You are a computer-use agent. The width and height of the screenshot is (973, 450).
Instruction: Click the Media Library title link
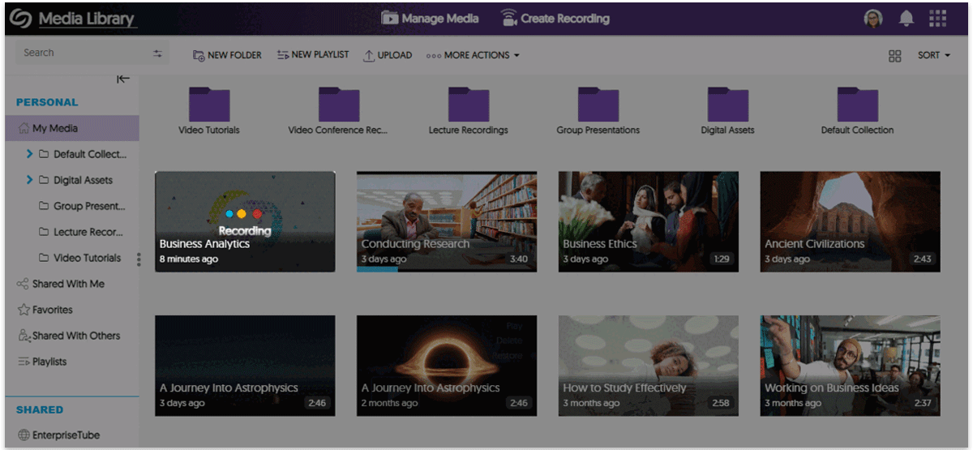[x=87, y=19]
